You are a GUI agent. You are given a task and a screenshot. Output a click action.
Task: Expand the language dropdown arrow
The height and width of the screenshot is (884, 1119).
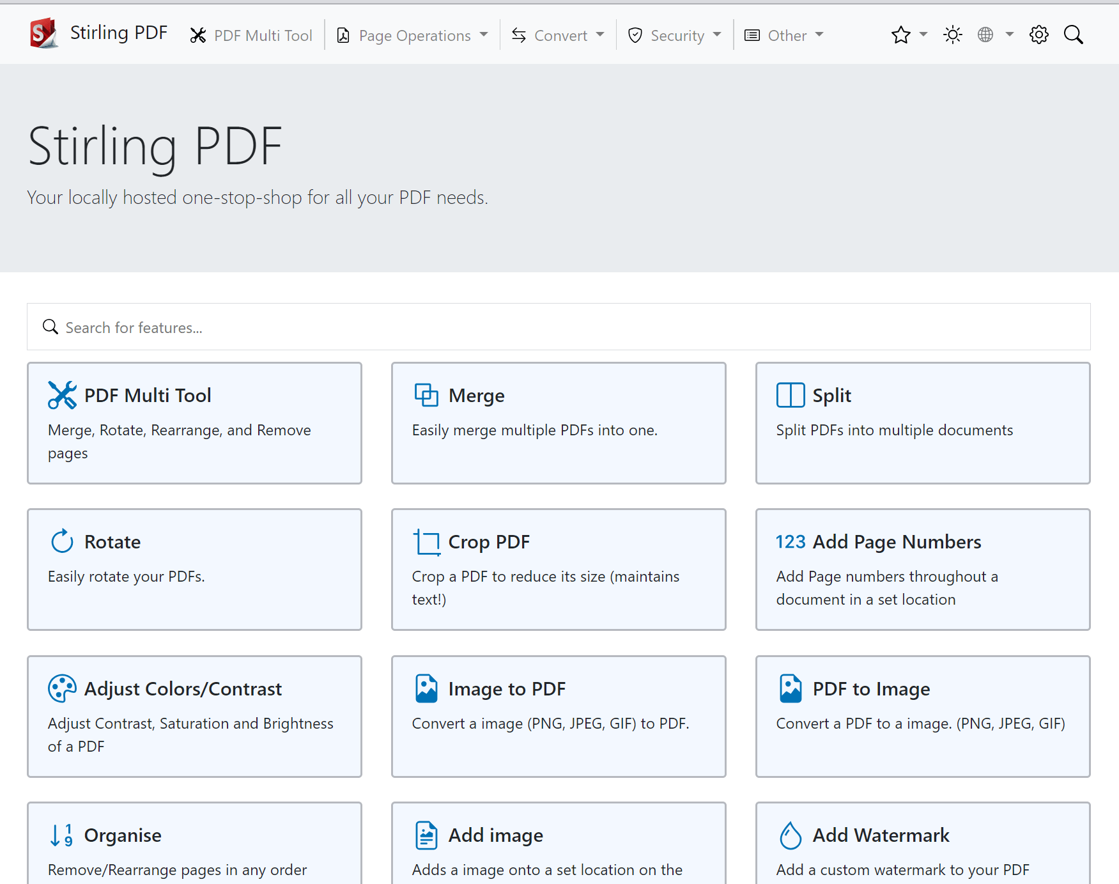1010,35
